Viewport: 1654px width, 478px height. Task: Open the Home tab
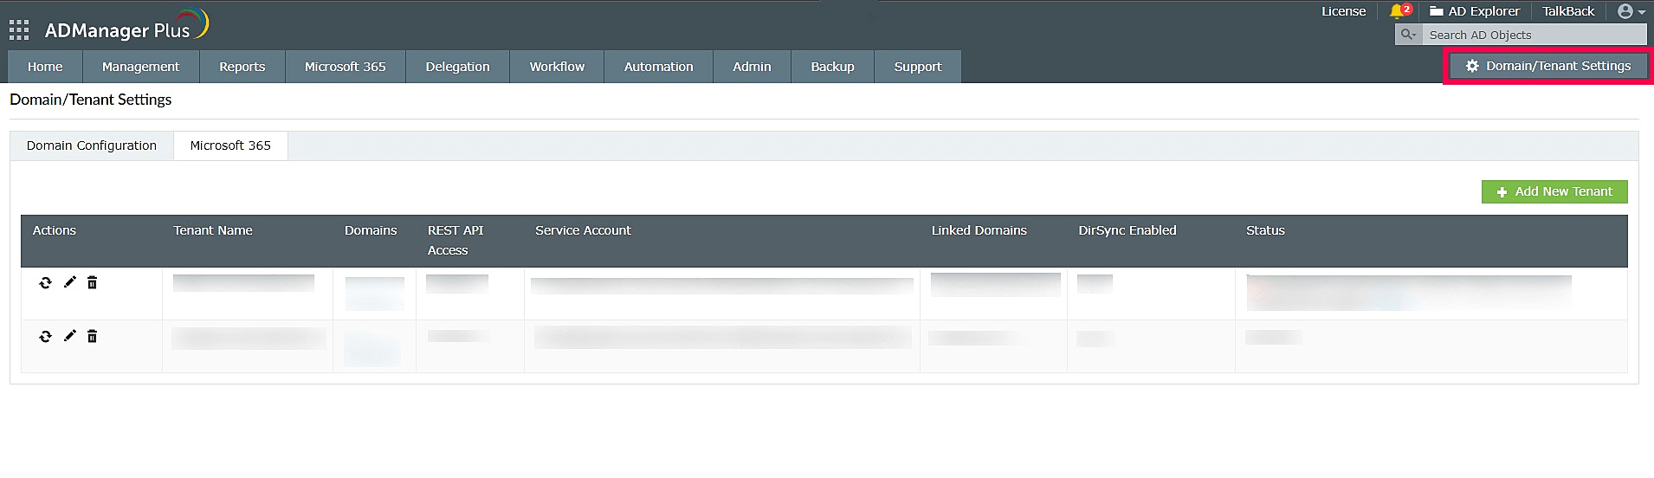45,67
